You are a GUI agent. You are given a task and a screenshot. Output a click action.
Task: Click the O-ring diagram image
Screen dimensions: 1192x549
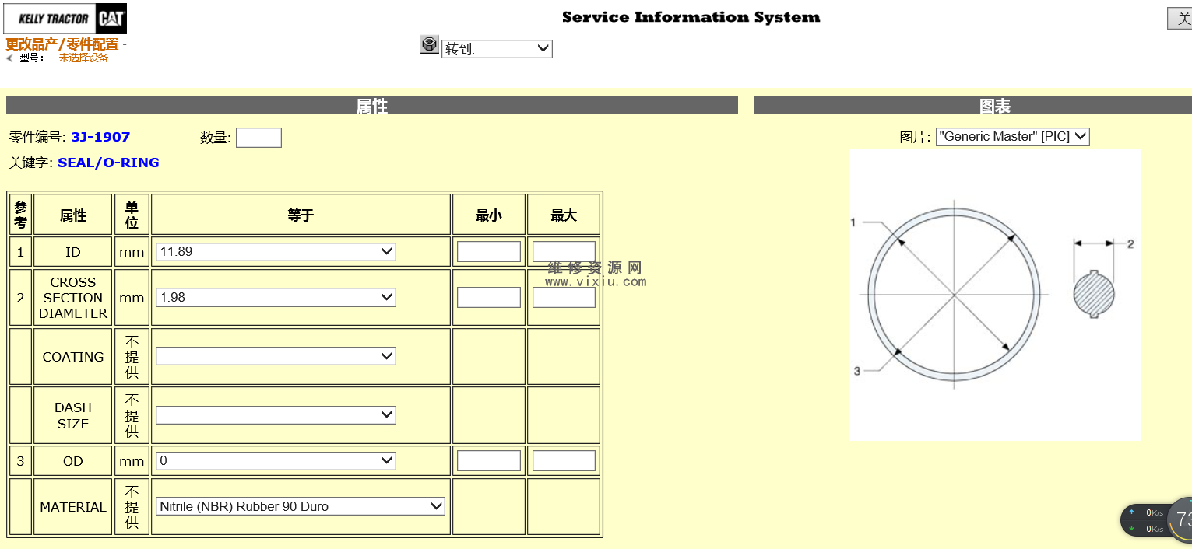995,295
